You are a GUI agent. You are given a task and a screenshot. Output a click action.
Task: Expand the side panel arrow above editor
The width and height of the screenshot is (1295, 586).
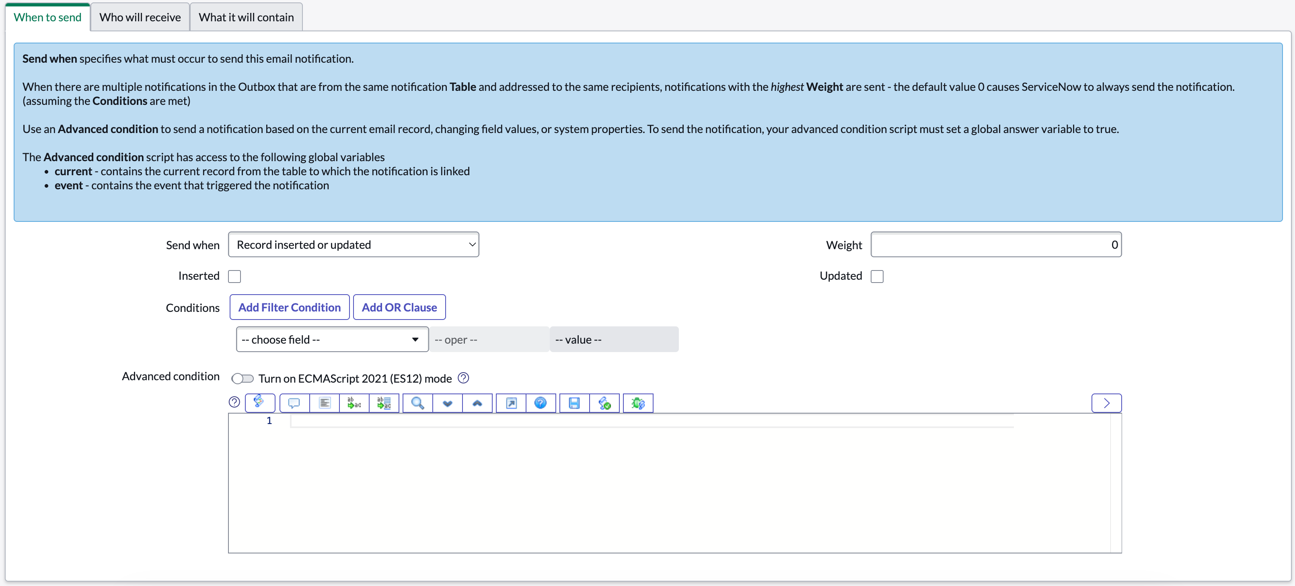click(x=1106, y=403)
